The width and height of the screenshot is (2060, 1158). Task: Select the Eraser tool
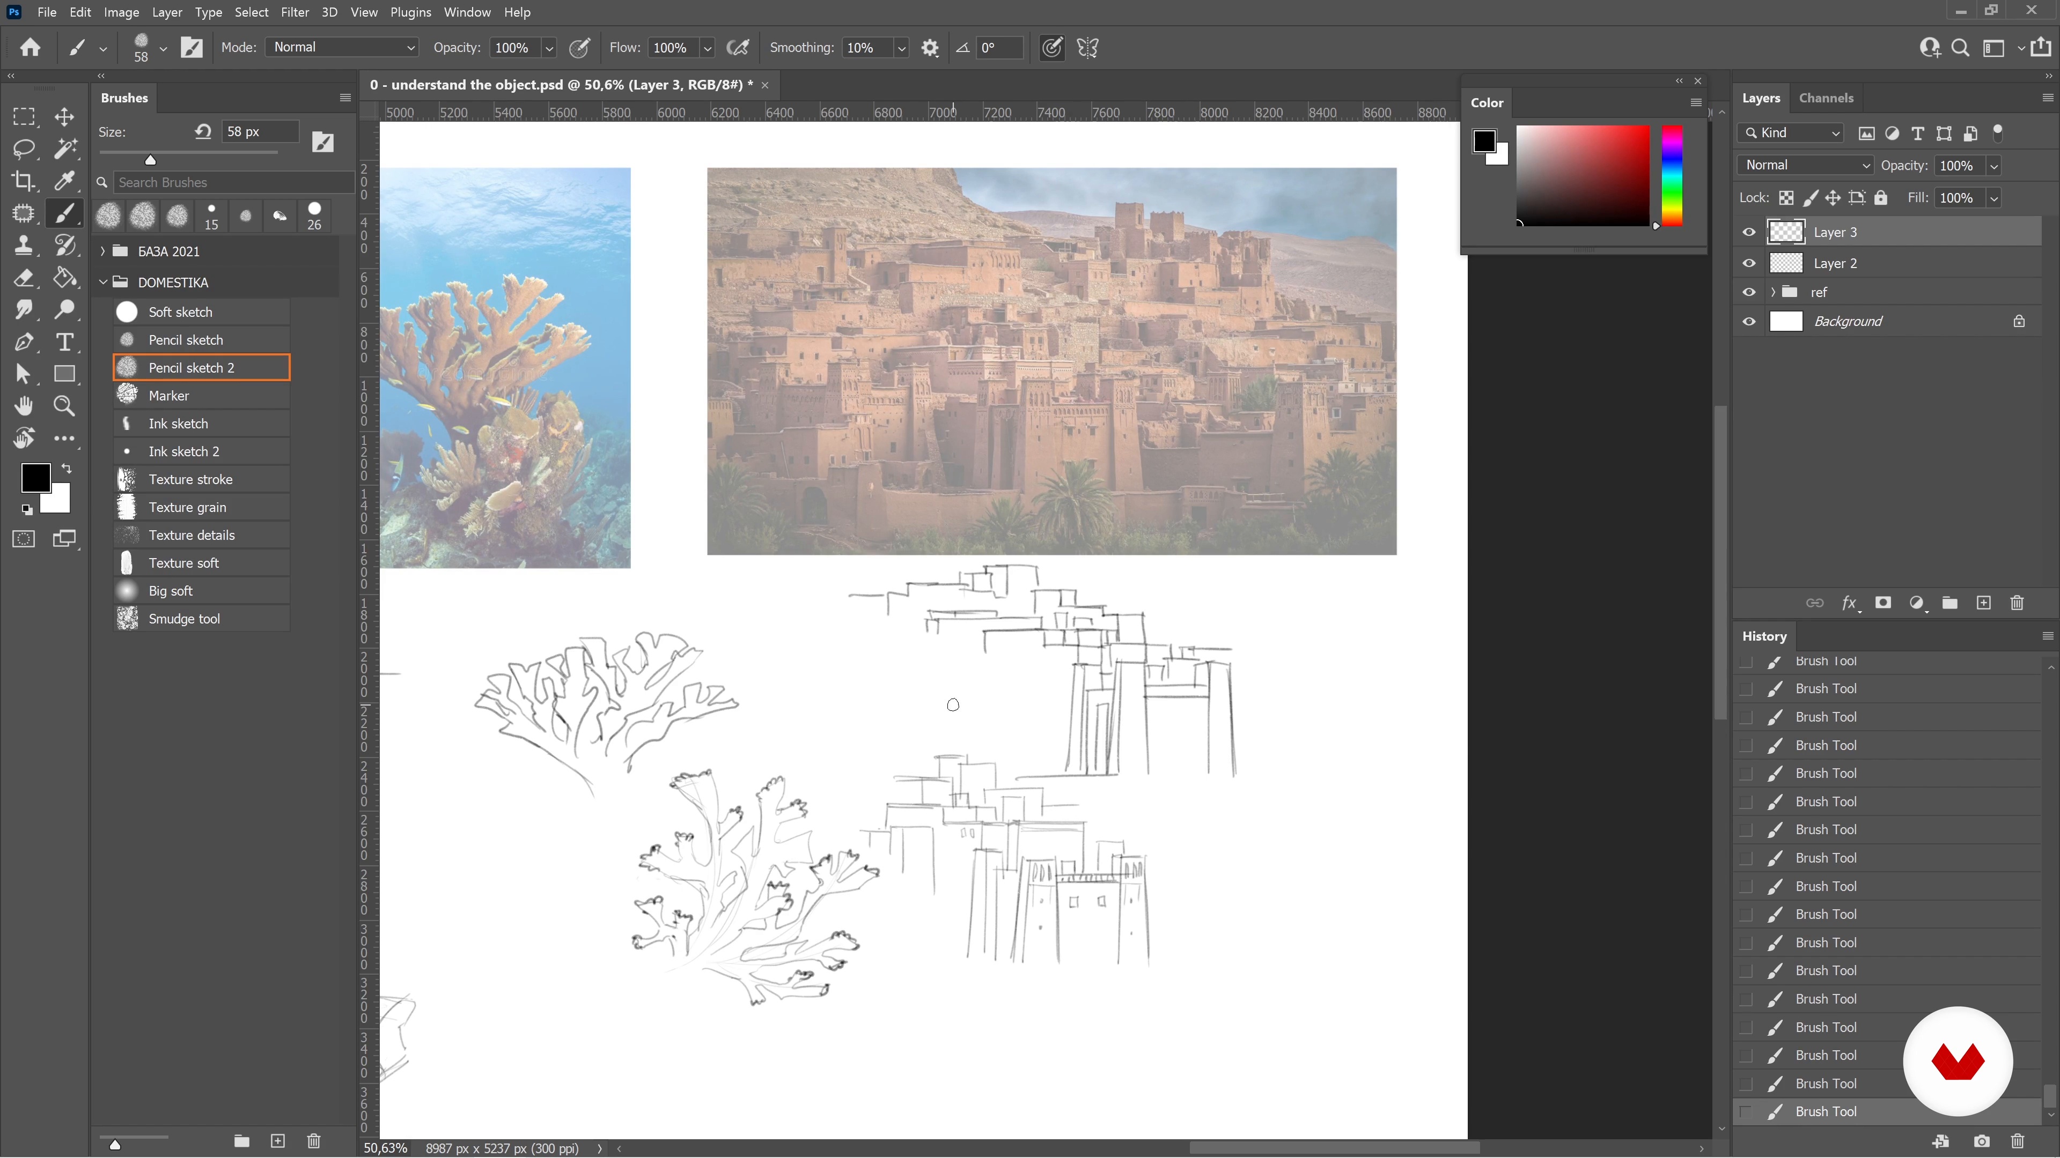tap(24, 278)
